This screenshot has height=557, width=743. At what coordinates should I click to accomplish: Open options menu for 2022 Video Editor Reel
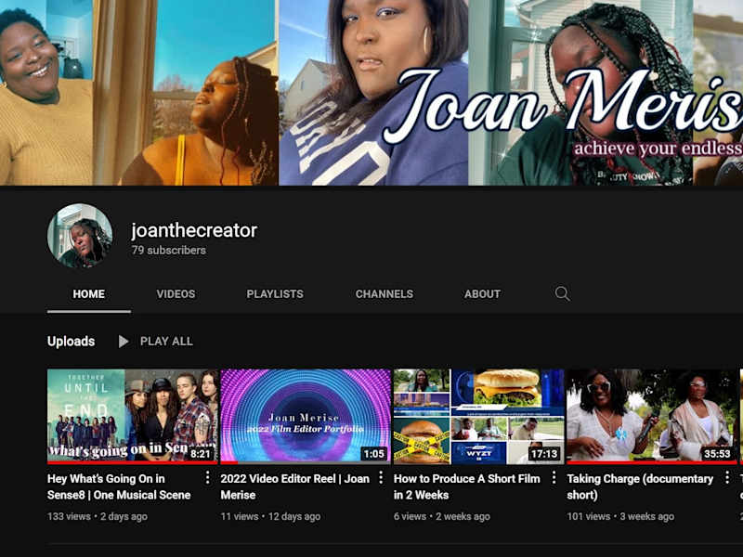[381, 478]
